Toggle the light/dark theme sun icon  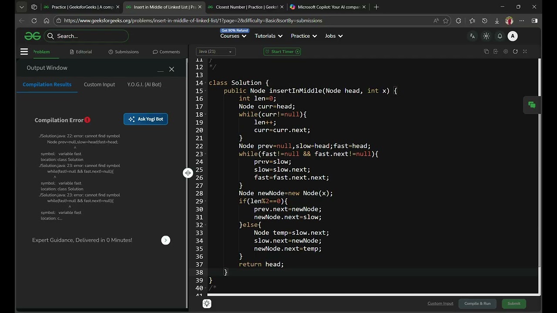pyautogui.click(x=487, y=36)
